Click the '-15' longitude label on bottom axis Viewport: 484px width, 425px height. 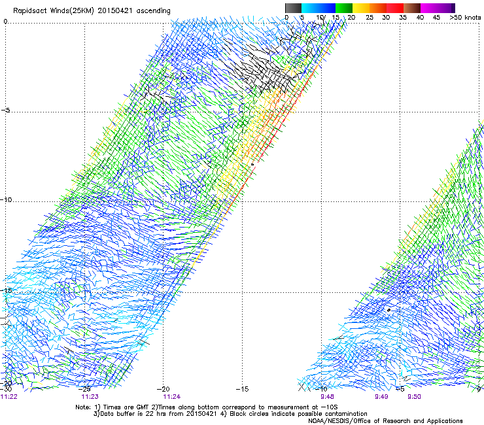click(x=242, y=389)
